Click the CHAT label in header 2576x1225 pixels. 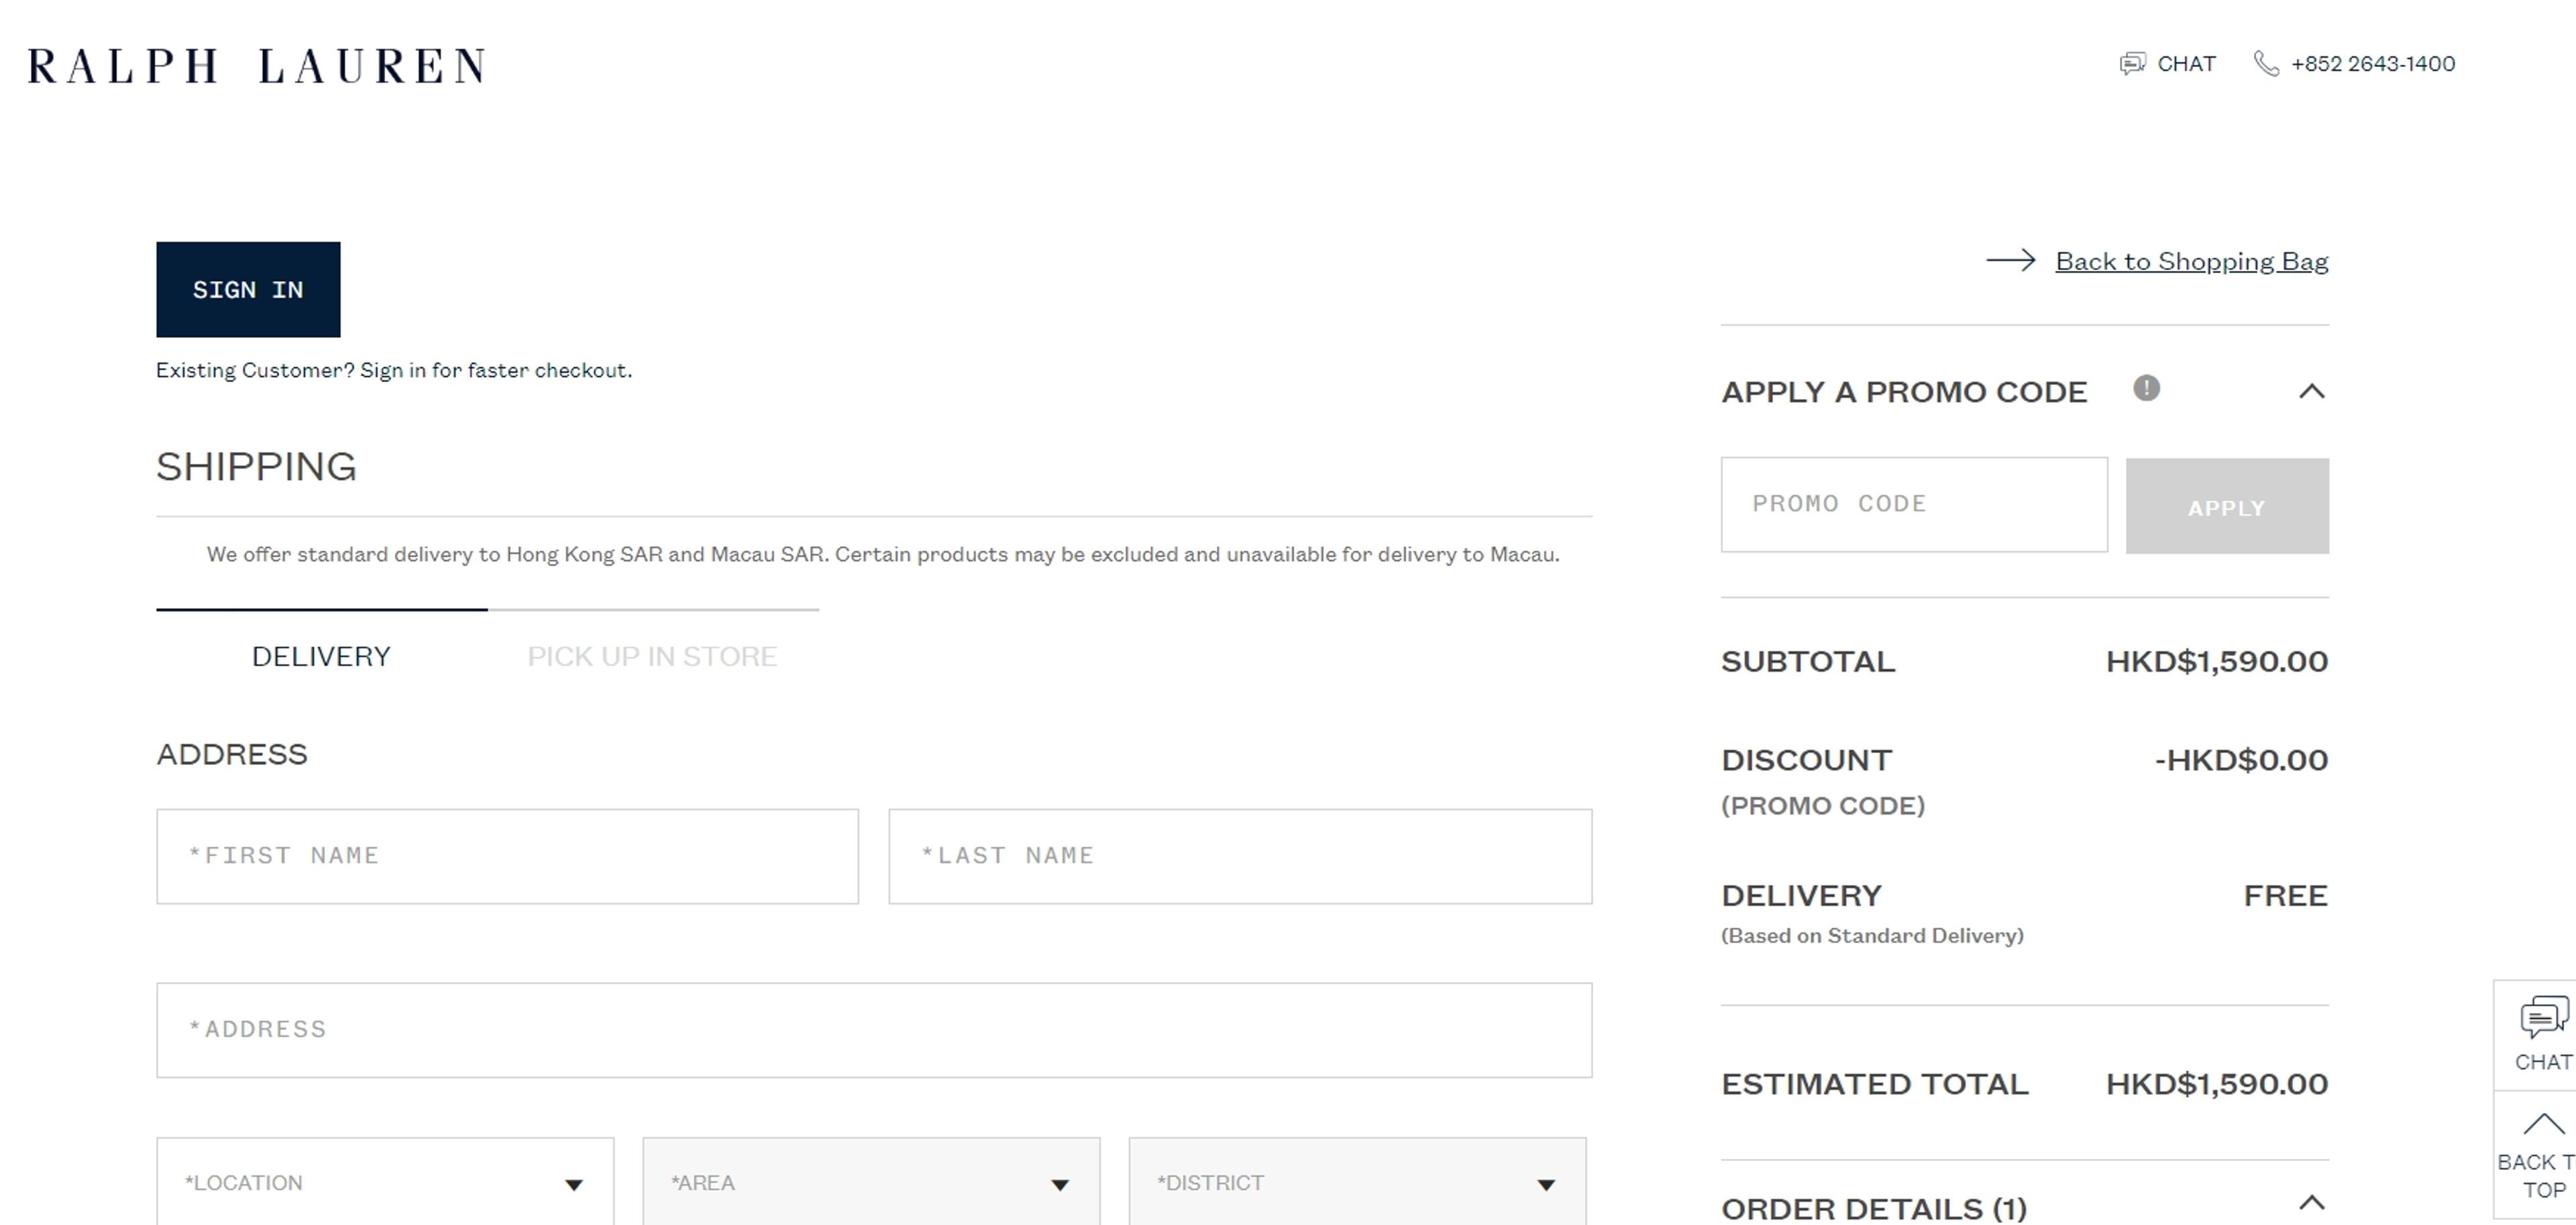pos(2186,64)
